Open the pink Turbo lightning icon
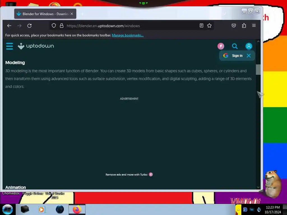 tap(221, 46)
